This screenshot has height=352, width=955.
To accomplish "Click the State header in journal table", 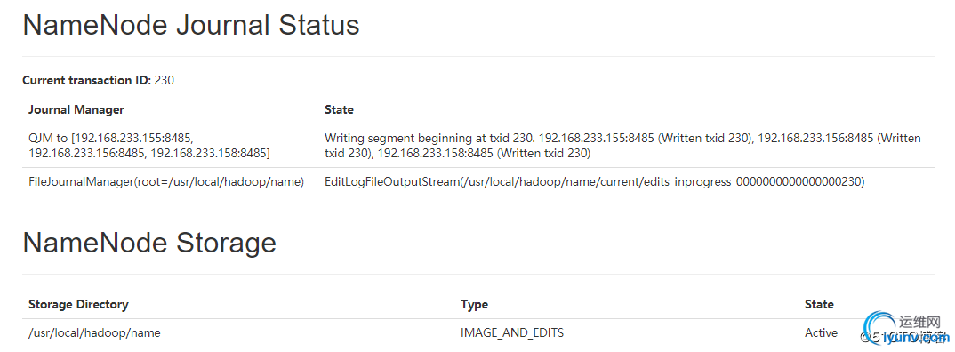I will 339,110.
